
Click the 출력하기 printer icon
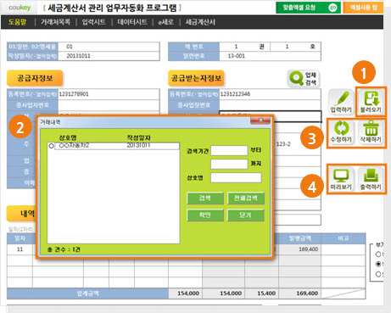pos(371,179)
